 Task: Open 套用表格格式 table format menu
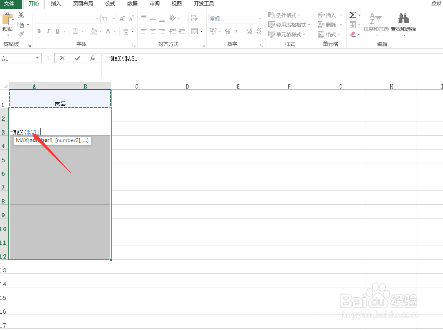[x=289, y=25]
